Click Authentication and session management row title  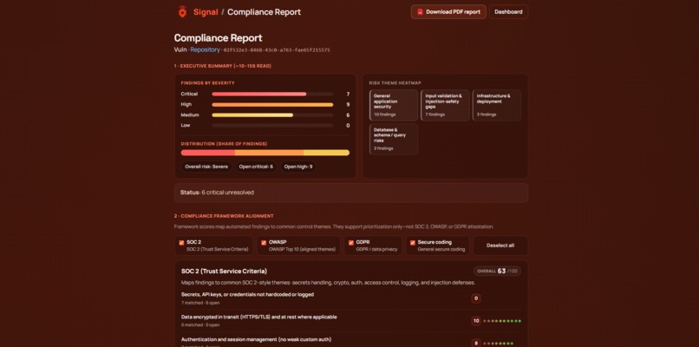point(256,339)
